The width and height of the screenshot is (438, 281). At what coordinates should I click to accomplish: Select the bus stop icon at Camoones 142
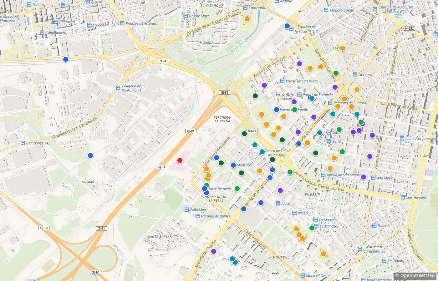pos(23,143)
